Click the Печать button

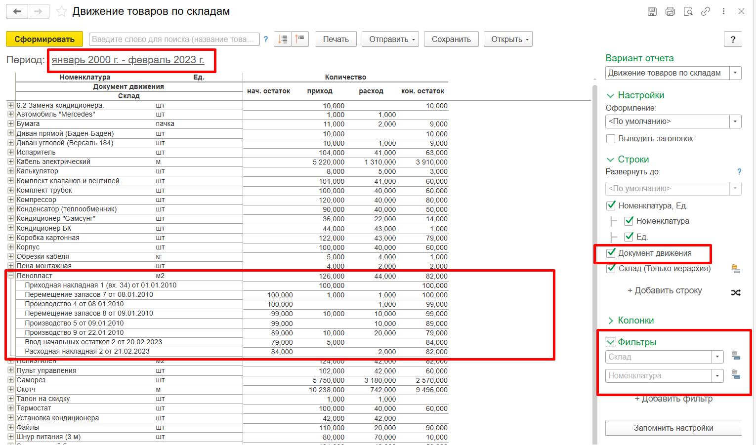point(336,39)
